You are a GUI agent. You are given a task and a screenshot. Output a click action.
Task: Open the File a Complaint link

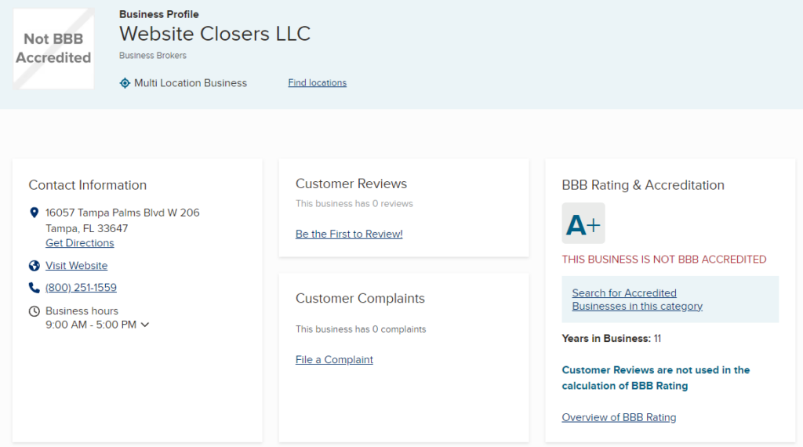(x=334, y=360)
